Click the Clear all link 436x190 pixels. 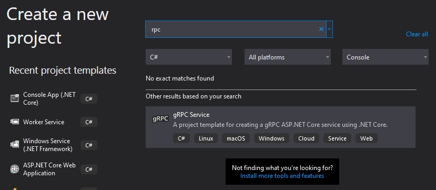417,34
